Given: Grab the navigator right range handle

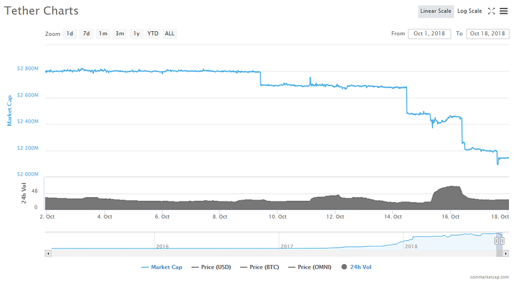Looking at the screenshot, I should [502, 241].
